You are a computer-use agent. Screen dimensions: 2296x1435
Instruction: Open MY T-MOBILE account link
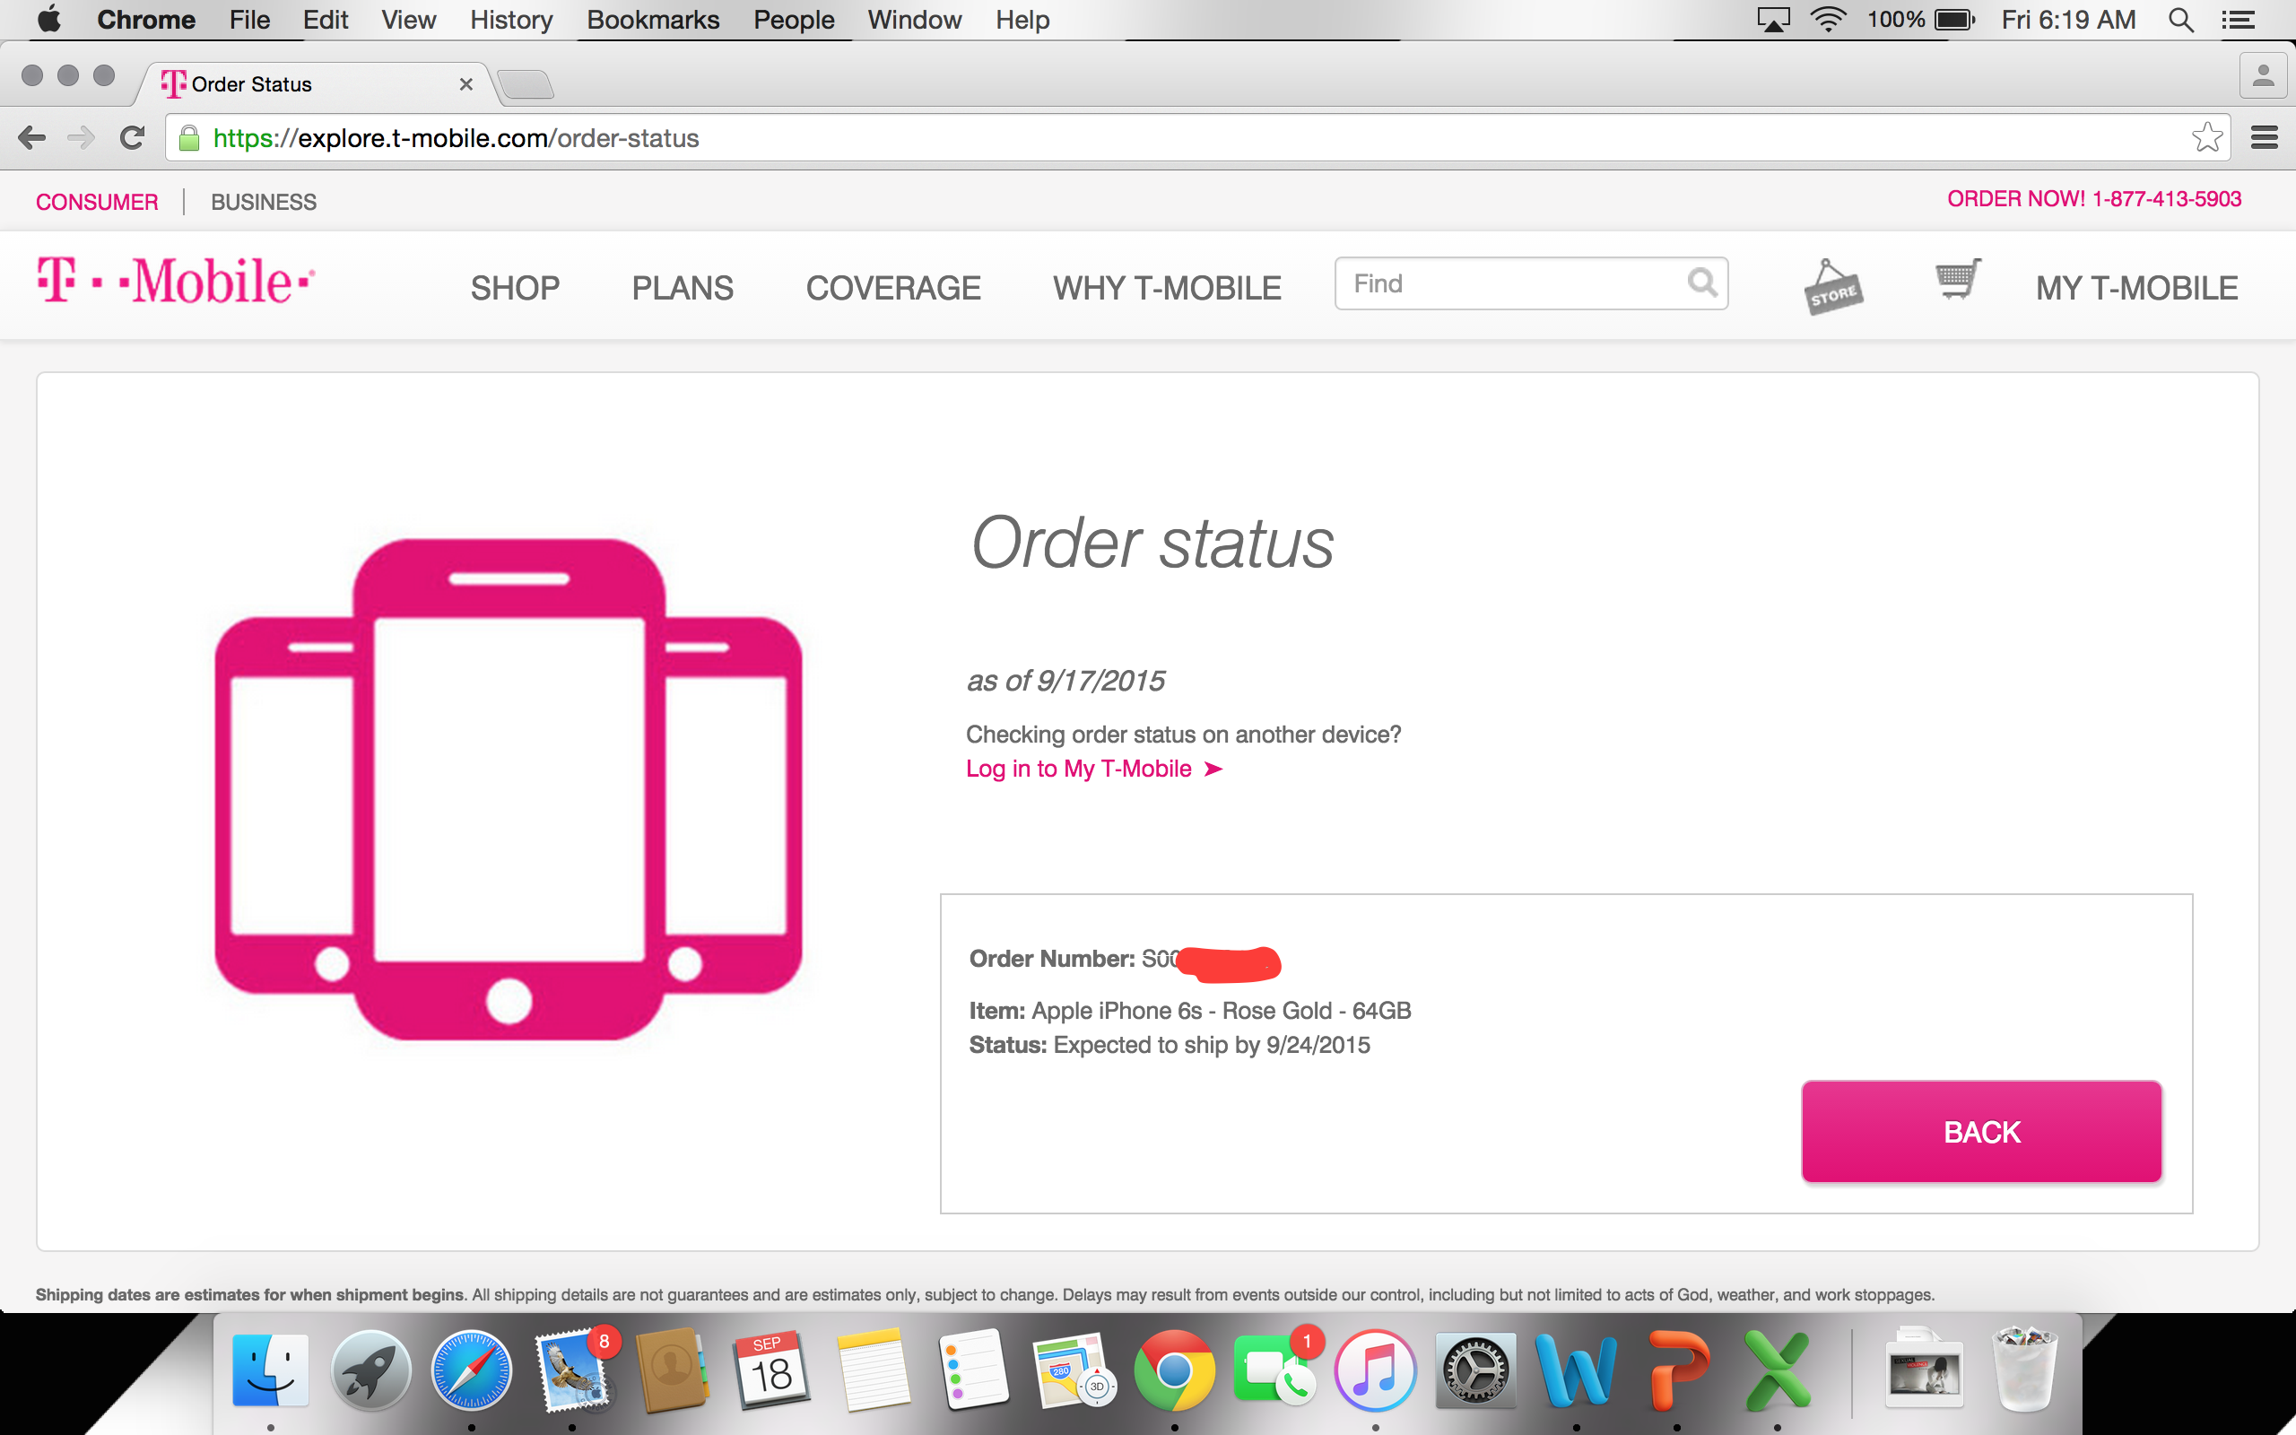tap(2136, 288)
